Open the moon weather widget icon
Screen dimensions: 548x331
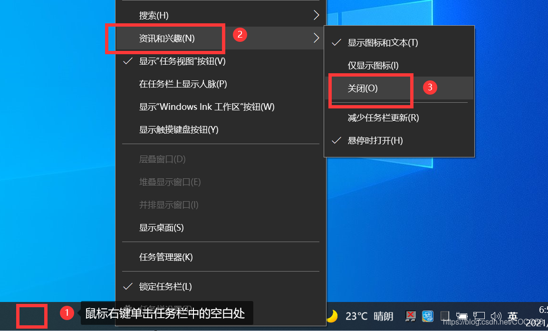332,316
